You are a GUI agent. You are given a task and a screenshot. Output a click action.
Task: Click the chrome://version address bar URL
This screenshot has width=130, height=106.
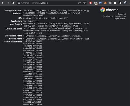click(40, 3)
